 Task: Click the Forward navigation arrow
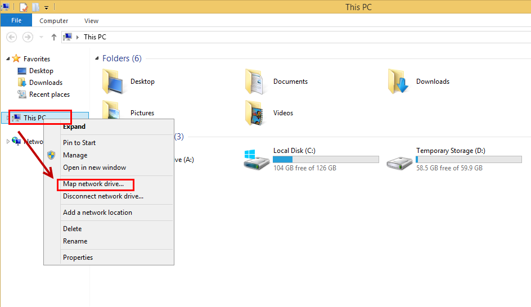28,37
